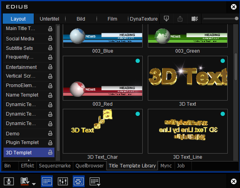Screen dimensions: 240x188
Task: Switch to the DynaTexture tab
Action: [x=144, y=19]
